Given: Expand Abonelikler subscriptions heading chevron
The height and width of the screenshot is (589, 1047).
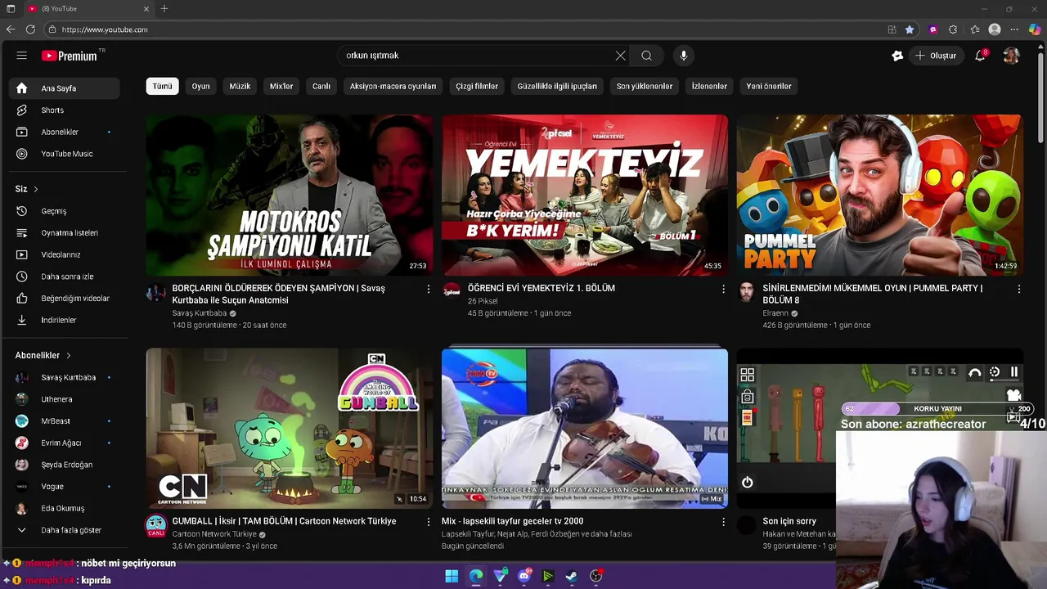Looking at the screenshot, I should (69, 356).
